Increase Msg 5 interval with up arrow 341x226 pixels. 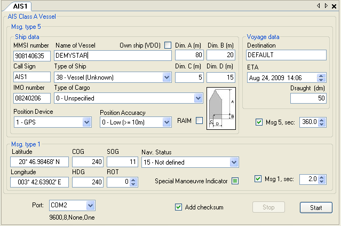click(322, 120)
